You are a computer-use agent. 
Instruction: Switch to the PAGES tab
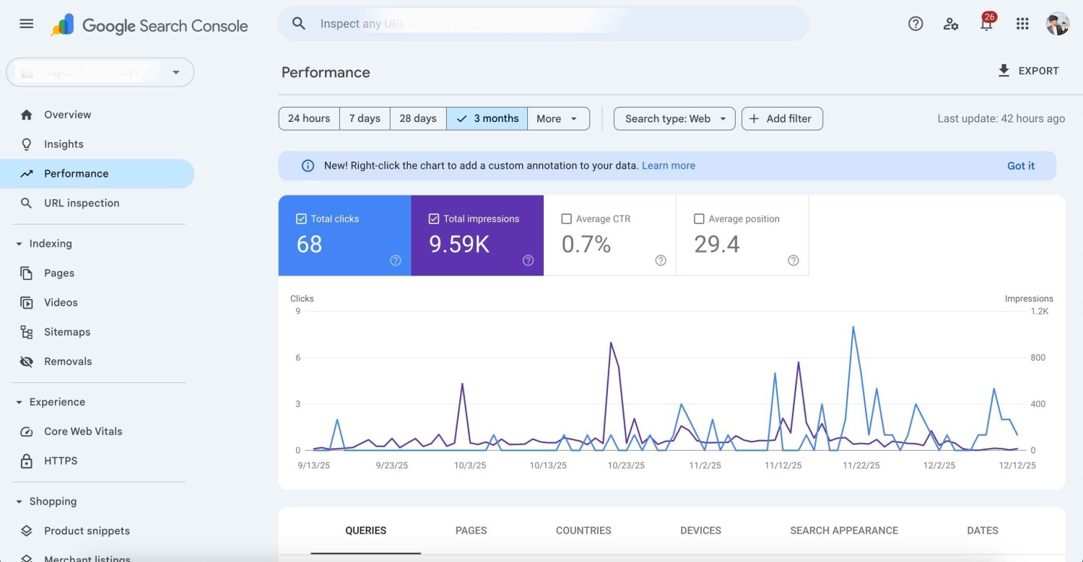[471, 530]
